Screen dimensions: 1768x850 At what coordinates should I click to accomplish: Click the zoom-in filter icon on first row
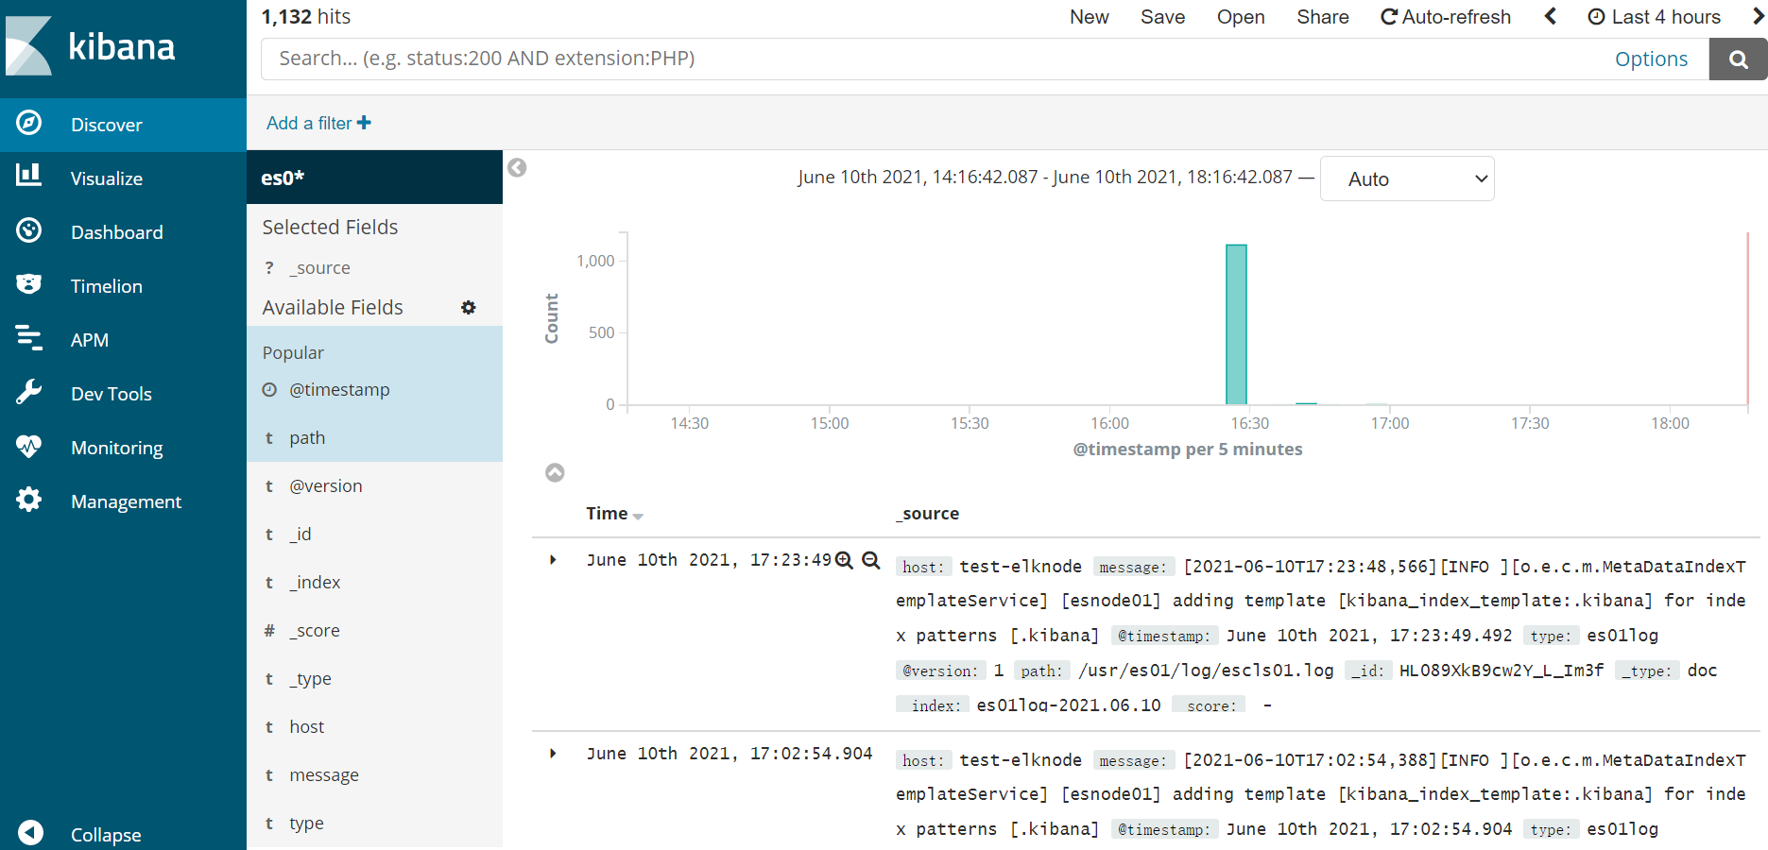coord(844,560)
